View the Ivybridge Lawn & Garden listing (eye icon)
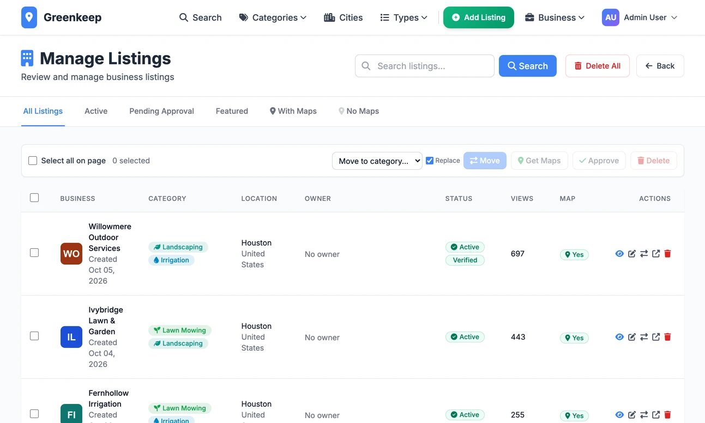705x423 pixels. [619, 337]
